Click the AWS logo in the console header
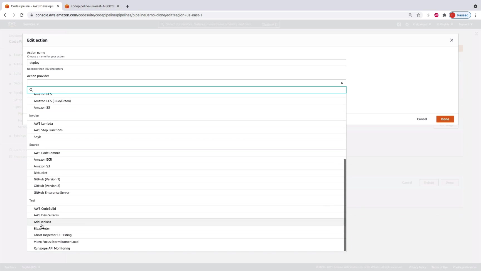This screenshot has height=271, width=481. (x=12, y=24)
